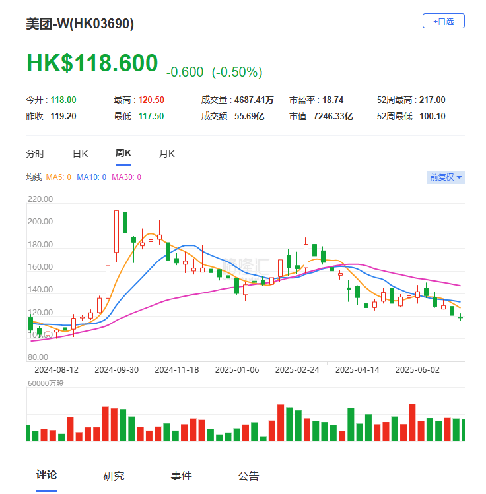Click the percent change (-0.50%)
The height and width of the screenshot is (494, 486).
237,72
